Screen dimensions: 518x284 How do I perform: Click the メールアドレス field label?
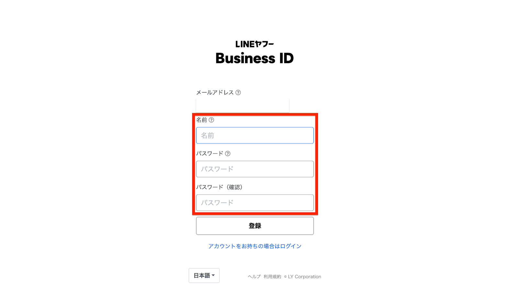coord(215,92)
